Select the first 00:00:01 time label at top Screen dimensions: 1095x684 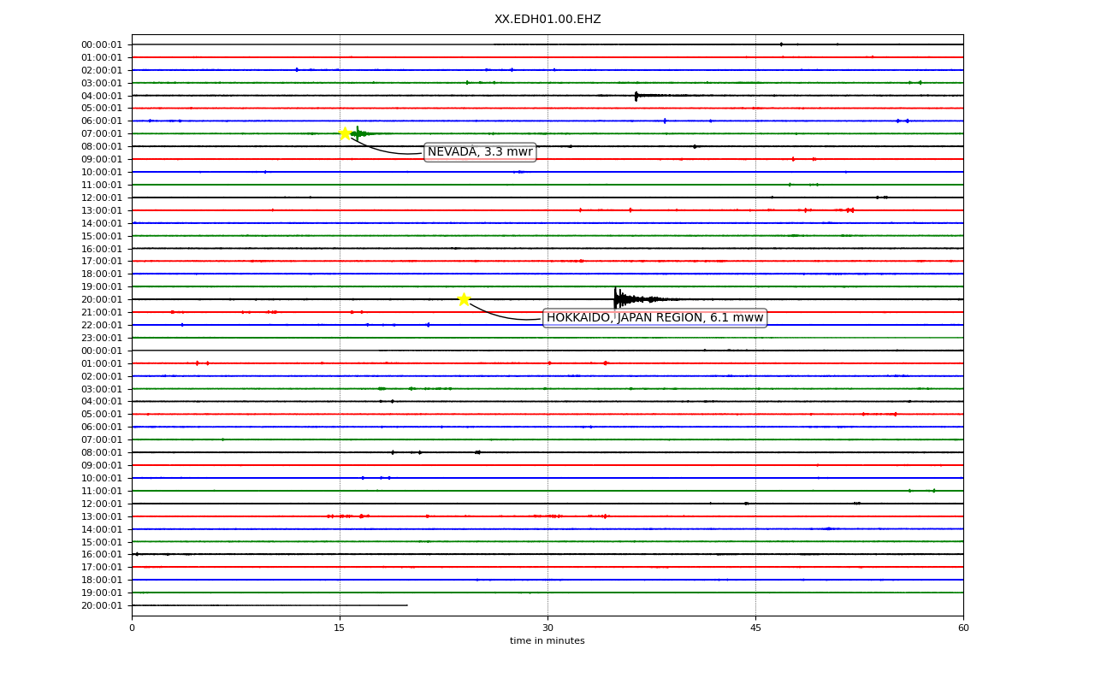pos(102,44)
